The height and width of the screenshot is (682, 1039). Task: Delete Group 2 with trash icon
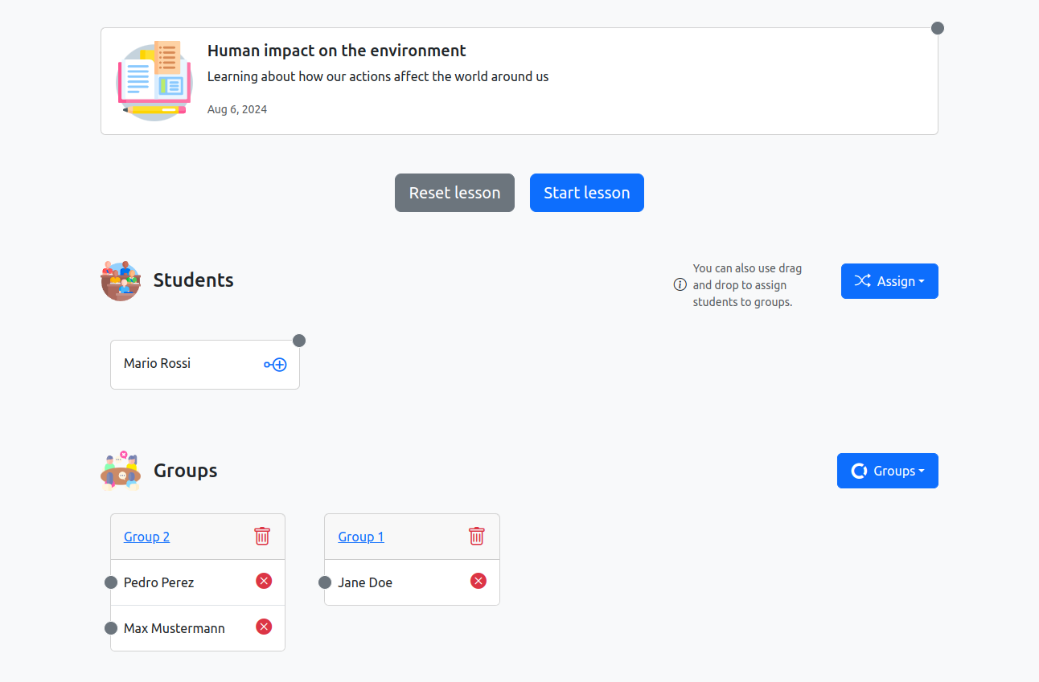click(262, 536)
